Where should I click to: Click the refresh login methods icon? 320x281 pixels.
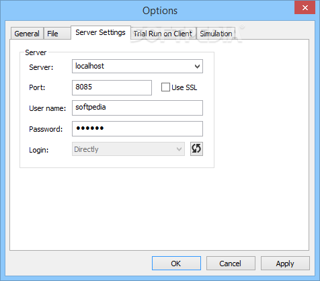click(196, 149)
